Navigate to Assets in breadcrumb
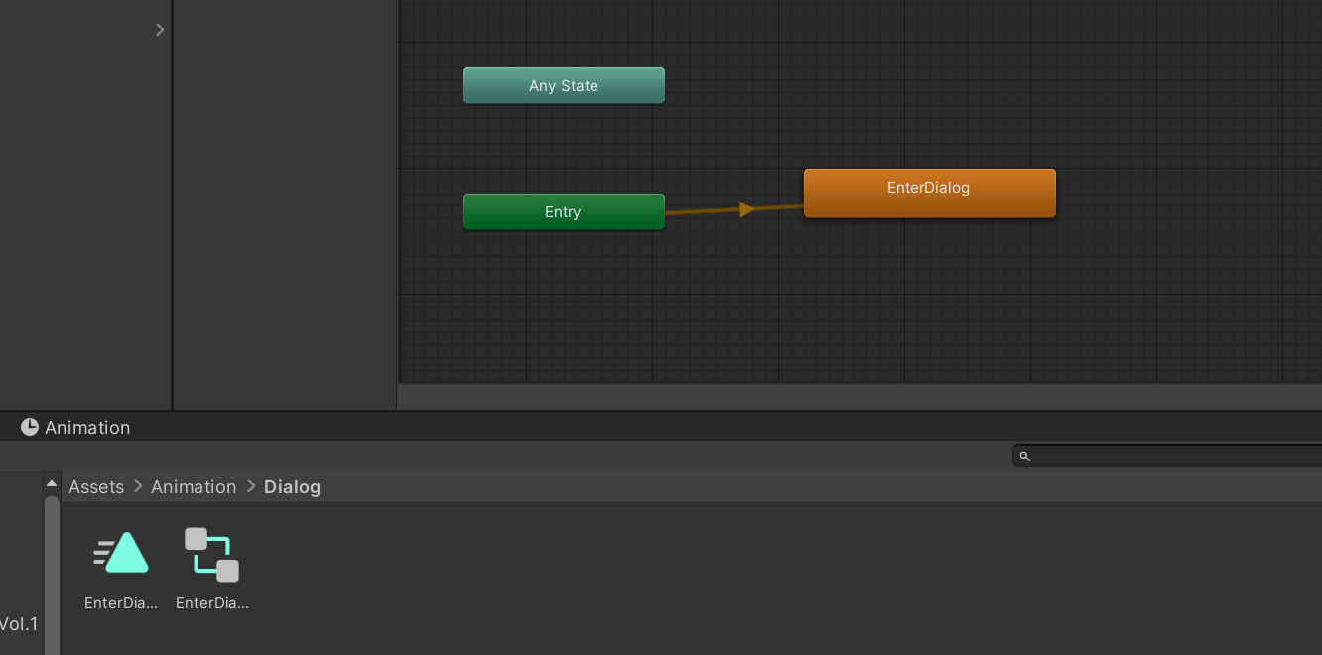 pos(96,487)
